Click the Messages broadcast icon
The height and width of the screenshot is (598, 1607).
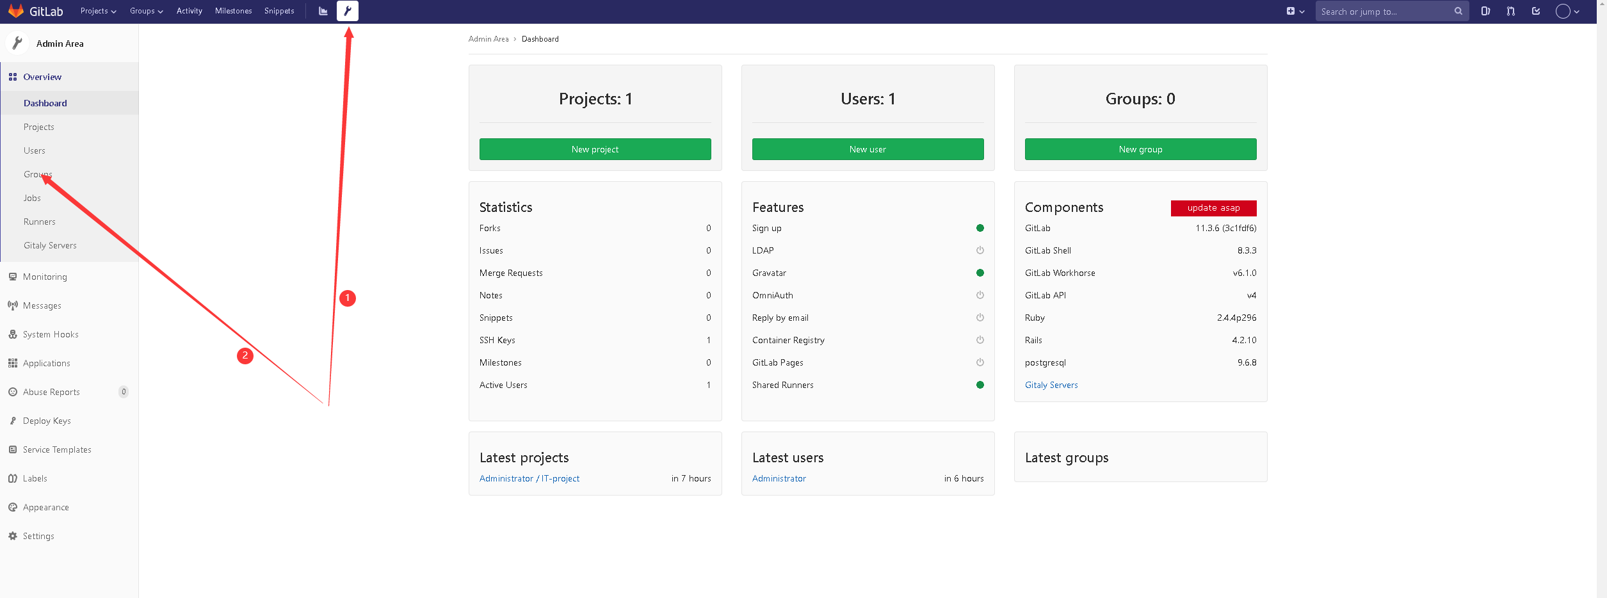[13, 305]
